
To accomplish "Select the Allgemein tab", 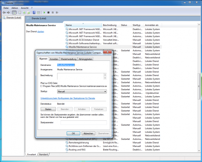I will tap(43, 59).
